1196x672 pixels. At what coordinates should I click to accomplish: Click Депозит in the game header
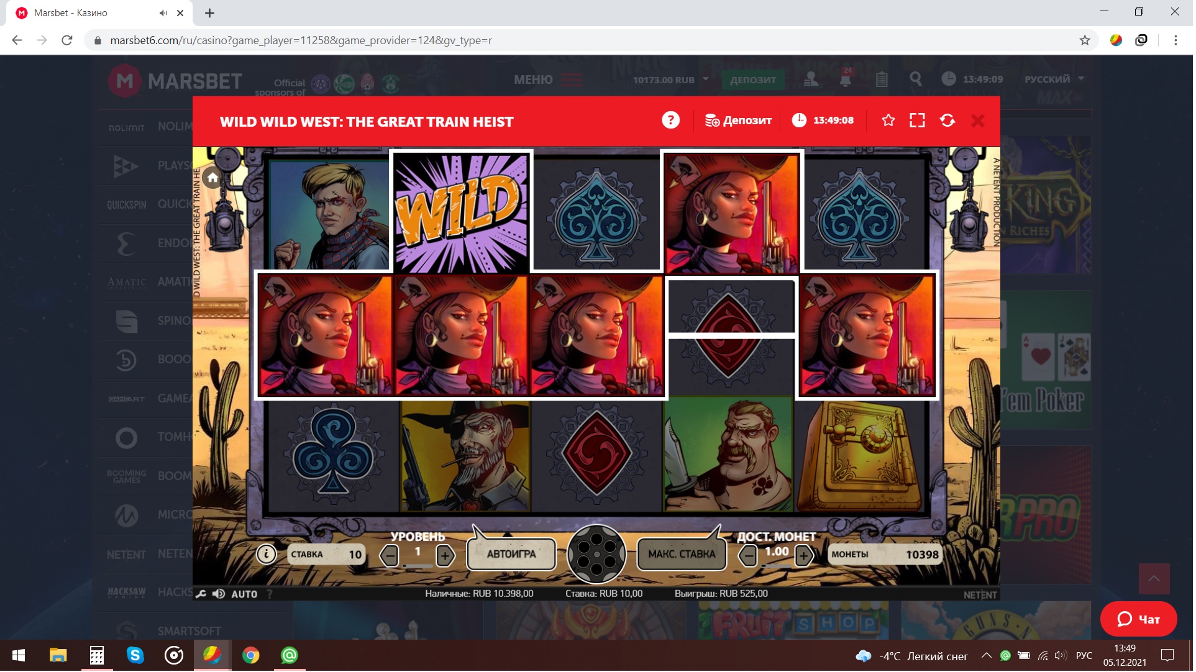click(x=739, y=120)
